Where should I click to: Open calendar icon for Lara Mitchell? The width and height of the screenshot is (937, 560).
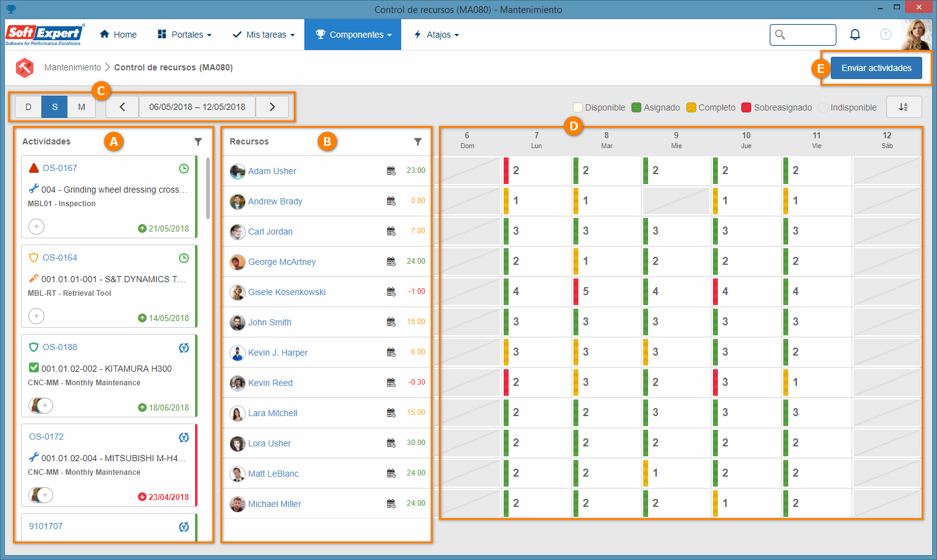tap(391, 413)
